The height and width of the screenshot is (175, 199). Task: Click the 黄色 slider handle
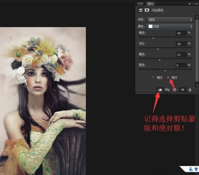pyautogui.click(x=160, y=60)
